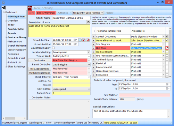
Task: Open the Cost Centre dropdown
Action: [x=89, y=89]
